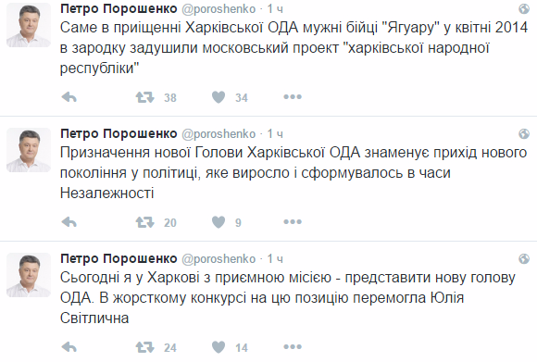537x362 pixels.
Task: Open more options on the "нового покоління" tweet
Action: pos(293,222)
